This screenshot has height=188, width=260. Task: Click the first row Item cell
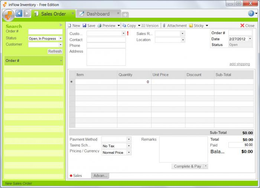[96, 82]
